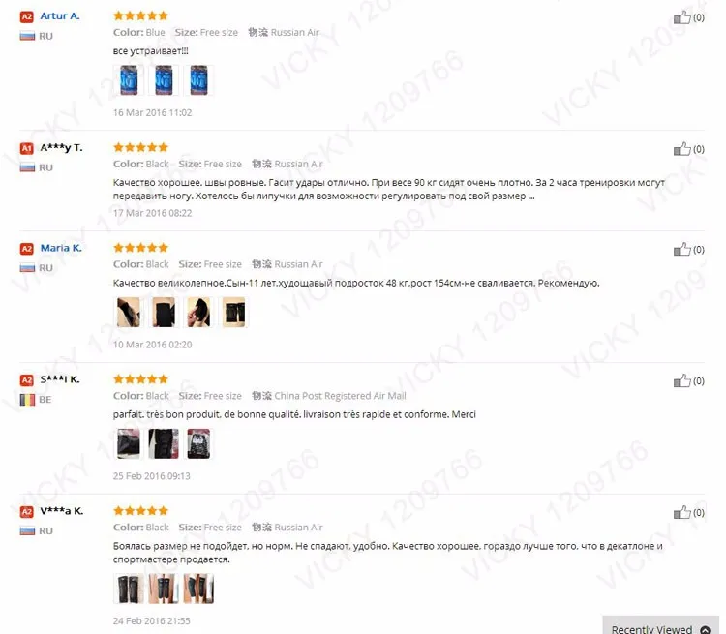Image resolution: width=726 pixels, height=634 pixels.
Task: Click the A1 level badge beside A***y T.
Action: pyautogui.click(x=27, y=149)
